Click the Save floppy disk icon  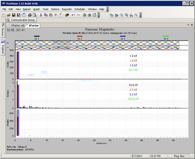coord(14,15)
